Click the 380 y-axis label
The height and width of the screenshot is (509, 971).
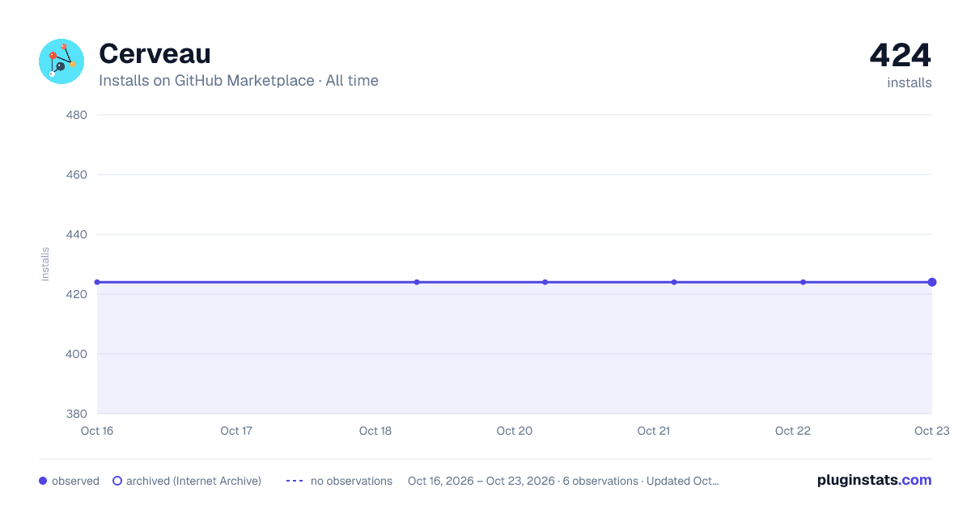(76, 414)
